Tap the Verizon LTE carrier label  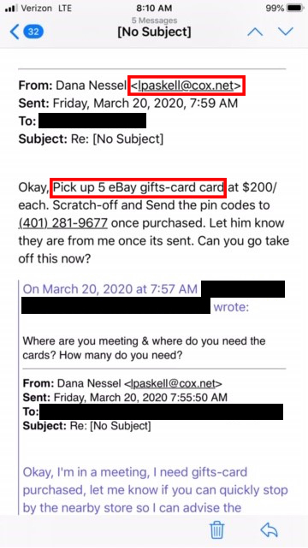46,8
